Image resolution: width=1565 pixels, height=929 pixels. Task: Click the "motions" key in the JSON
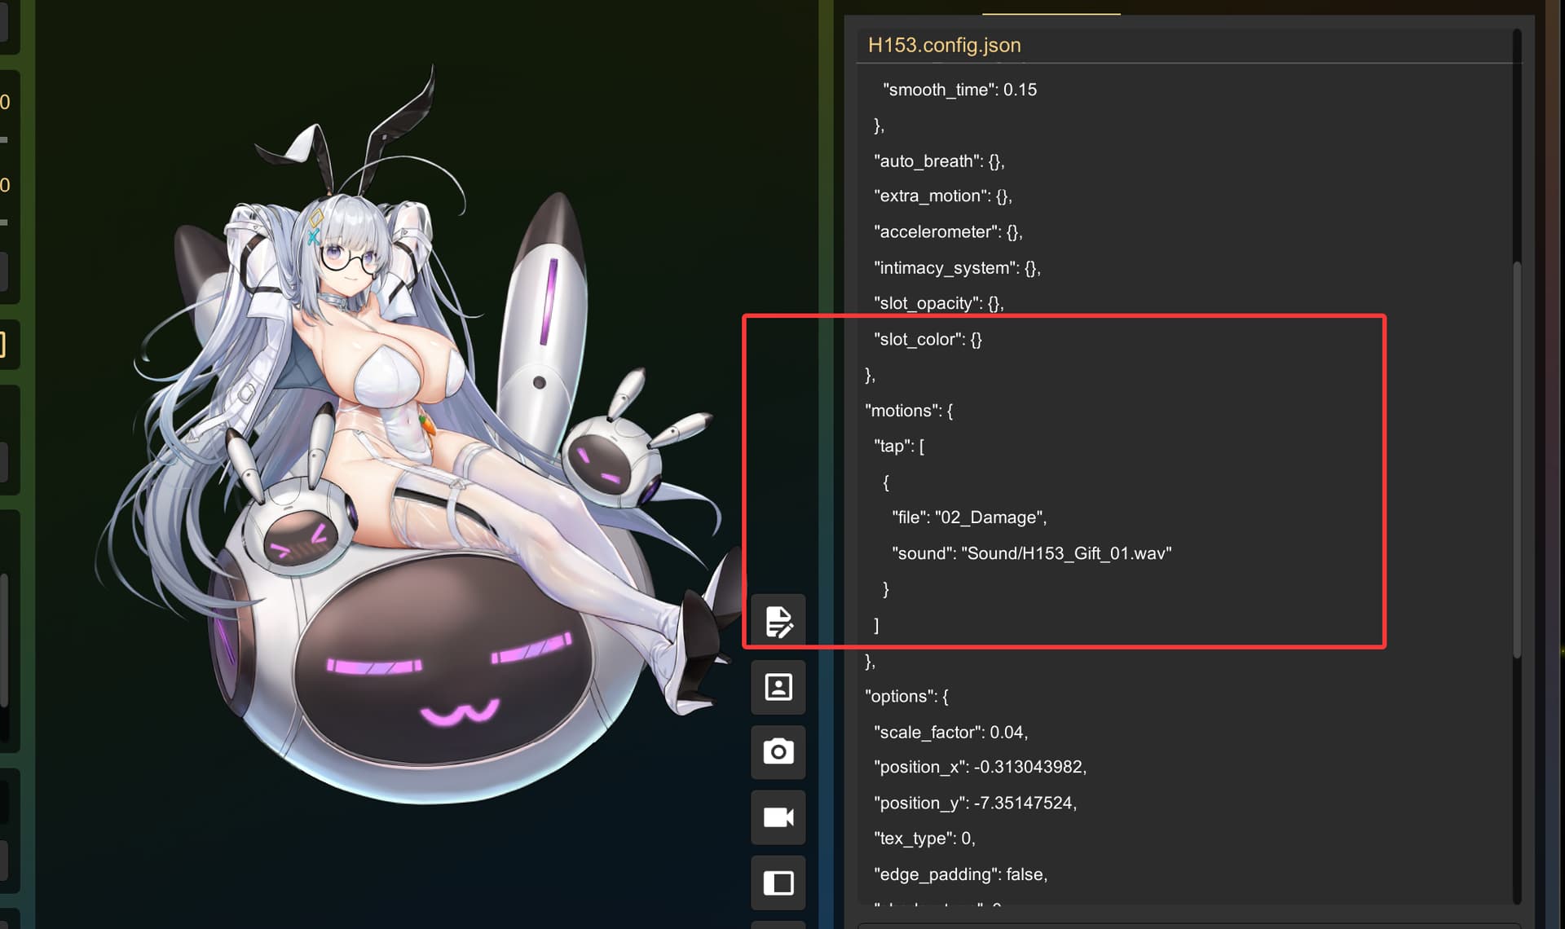[901, 411]
